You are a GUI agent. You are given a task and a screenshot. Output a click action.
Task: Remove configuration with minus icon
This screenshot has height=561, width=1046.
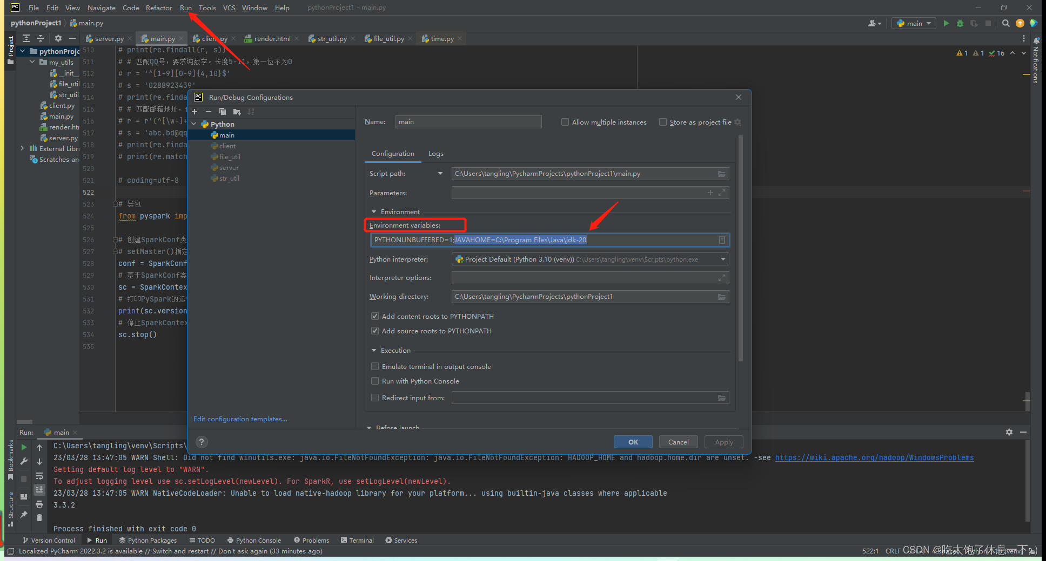[x=209, y=112]
